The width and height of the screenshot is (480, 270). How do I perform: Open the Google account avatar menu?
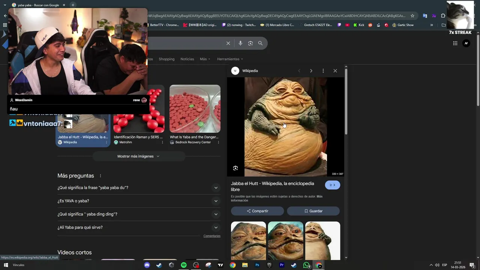tap(466, 43)
